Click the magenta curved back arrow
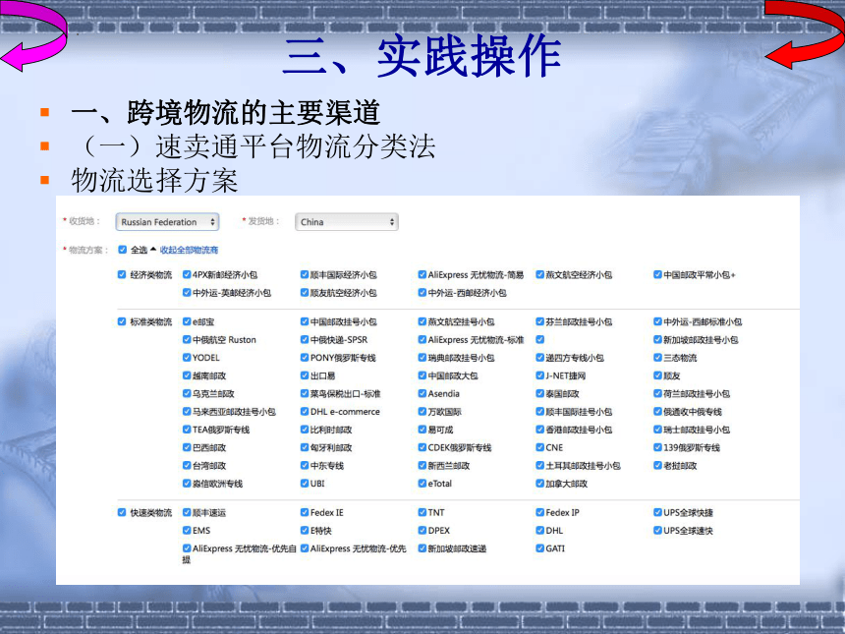The image size is (845, 634). [33, 35]
